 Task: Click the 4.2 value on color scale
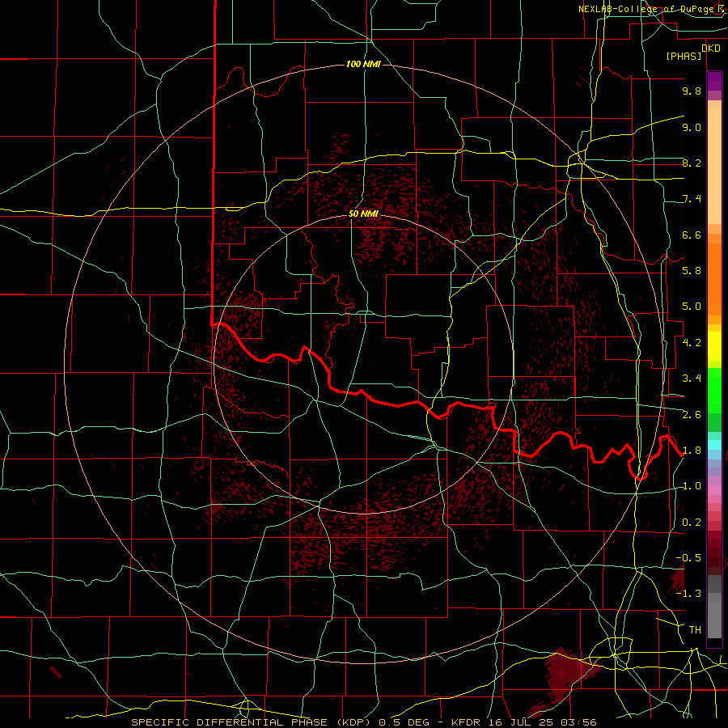tap(692, 343)
